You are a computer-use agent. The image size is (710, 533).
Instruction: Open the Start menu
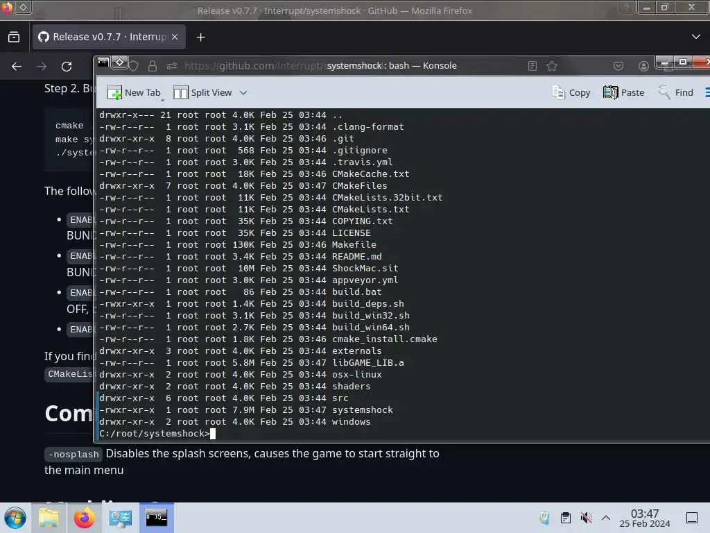pos(15,518)
